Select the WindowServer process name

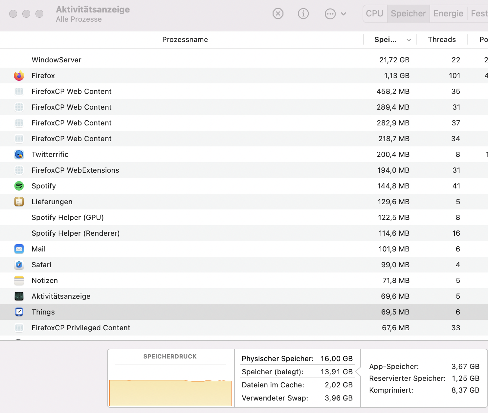[x=56, y=60]
